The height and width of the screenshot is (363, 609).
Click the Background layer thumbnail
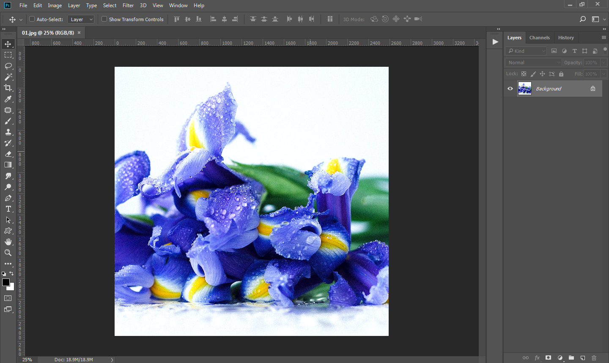(x=524, y=89)
